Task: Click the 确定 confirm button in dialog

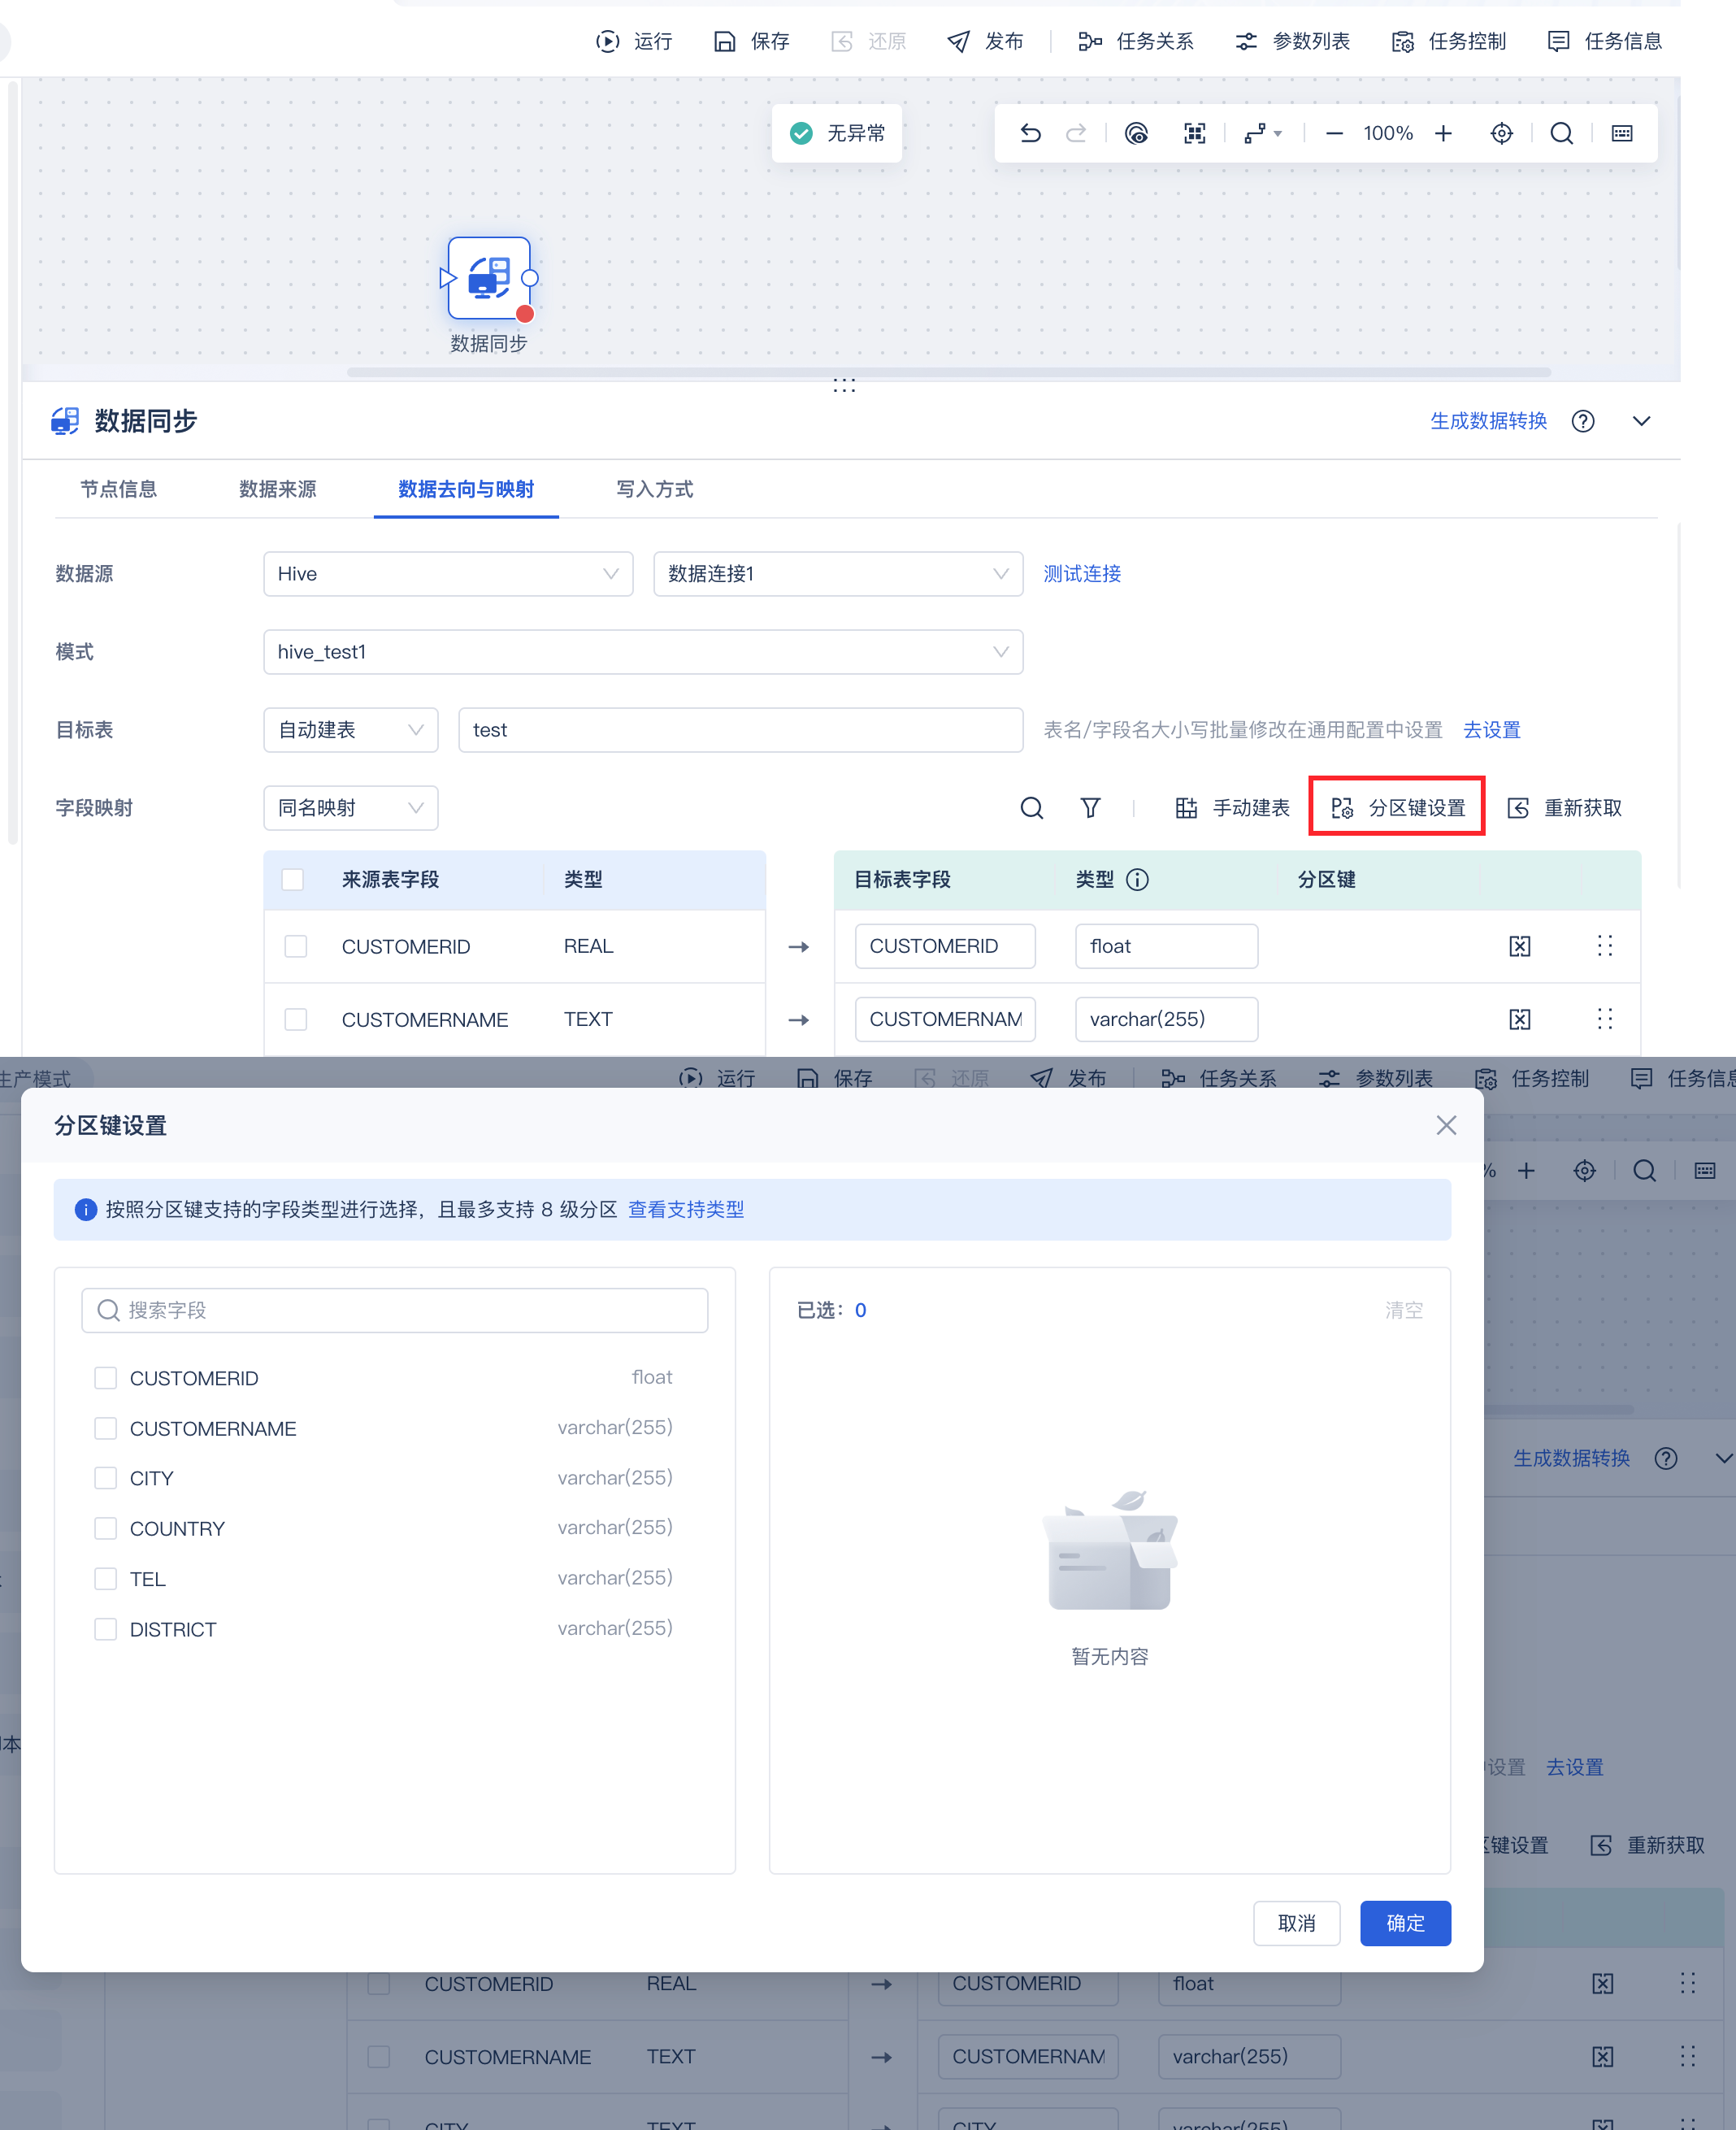Action: pos(1404,1923)
